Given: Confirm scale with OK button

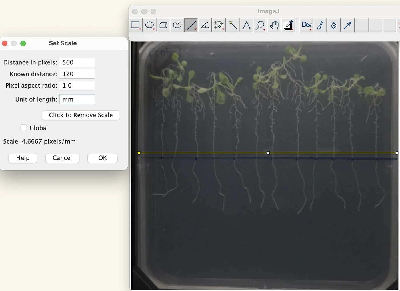Looking at the screenshot, I should 103,158.
